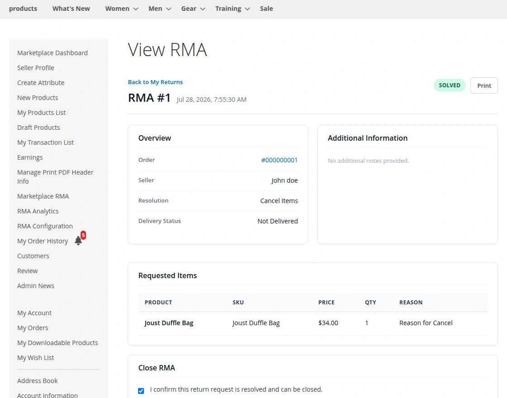Image resolution: width=507 pixels, height=398 pixels.
Task: Open My Wish List in sidebar
Action: pos(36,358)
